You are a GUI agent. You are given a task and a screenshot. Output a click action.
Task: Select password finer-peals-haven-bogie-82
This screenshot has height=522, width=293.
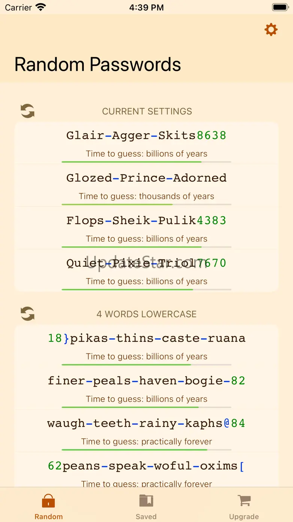pyautogui.click(x=146, y=380)
